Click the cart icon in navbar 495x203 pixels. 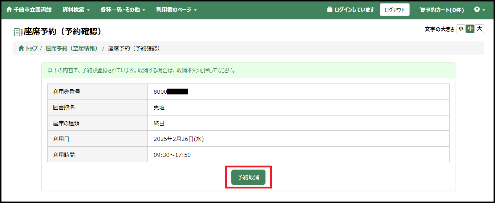(x=422, y=10)
